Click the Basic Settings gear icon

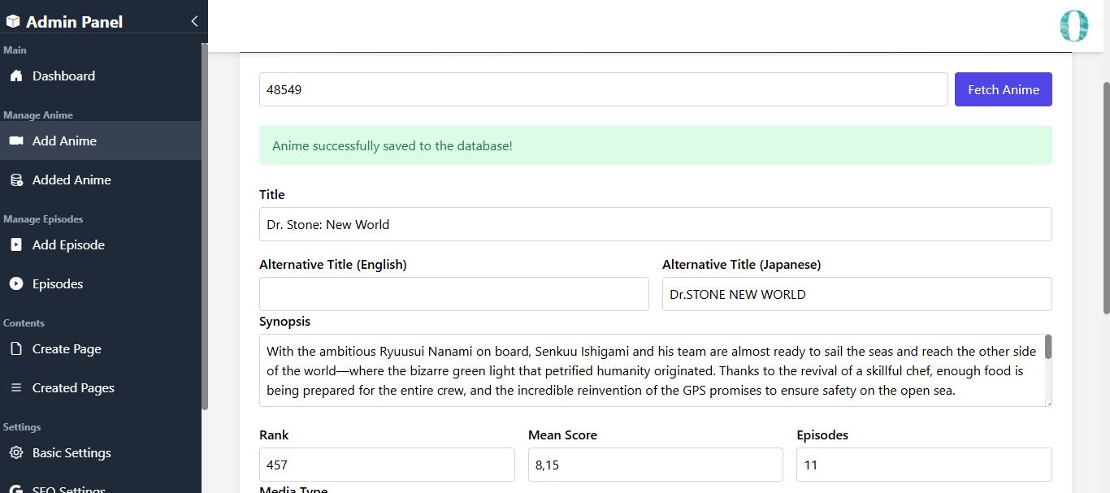pyautogui.click(x=16, y=452)
